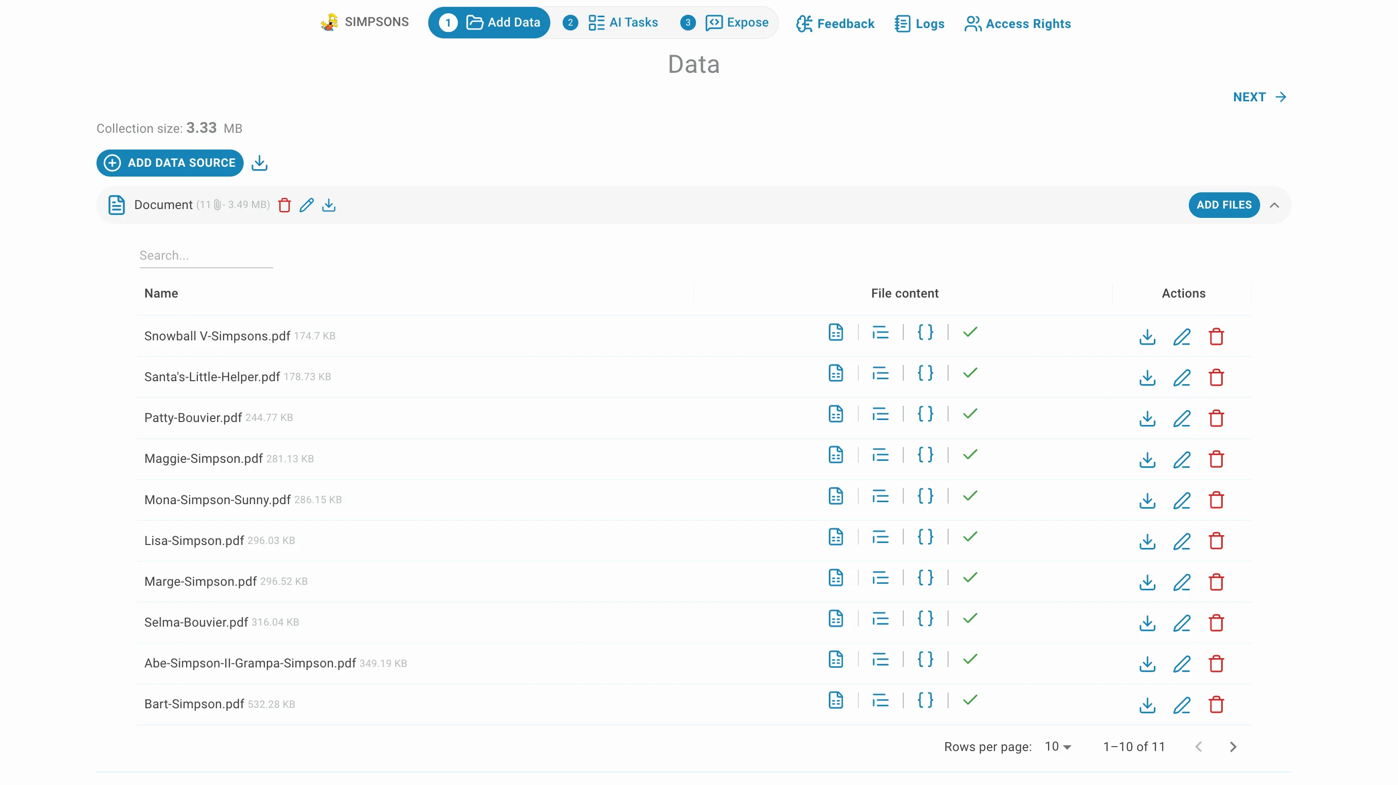Click the File content column header
This screenshot has height=785, width=1398.
[x=905, y=293]
